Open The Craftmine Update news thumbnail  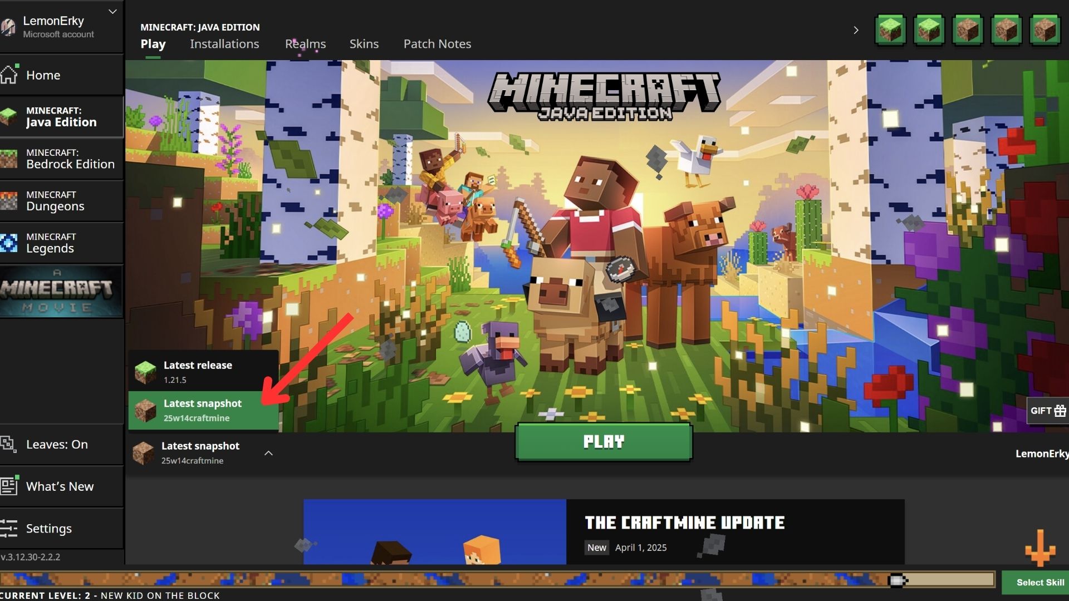pos(435,532)
